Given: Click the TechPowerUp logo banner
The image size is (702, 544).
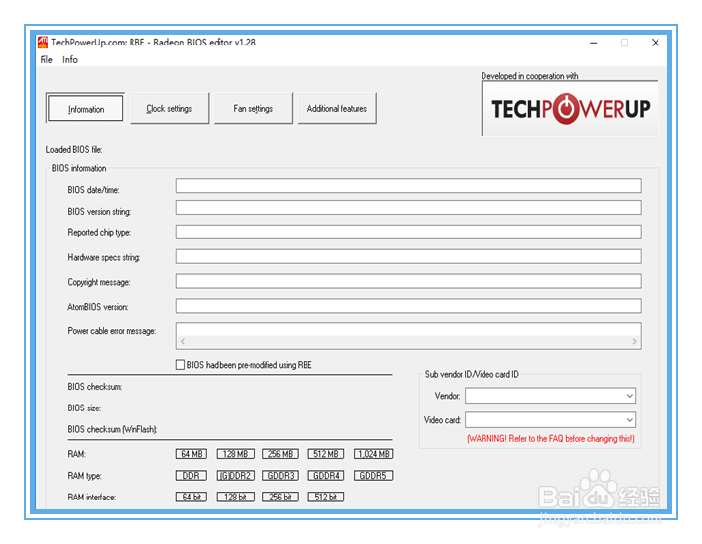Looking at the screenshot, I should pyautogui.click(x=570, y=109).
